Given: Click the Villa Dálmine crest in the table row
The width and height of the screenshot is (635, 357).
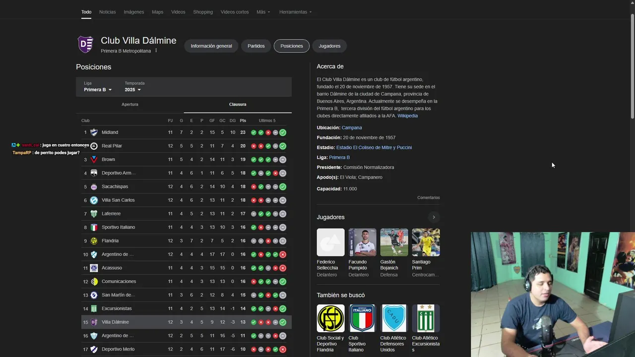Looking at the screenshot, I should [x=94, y=322].
